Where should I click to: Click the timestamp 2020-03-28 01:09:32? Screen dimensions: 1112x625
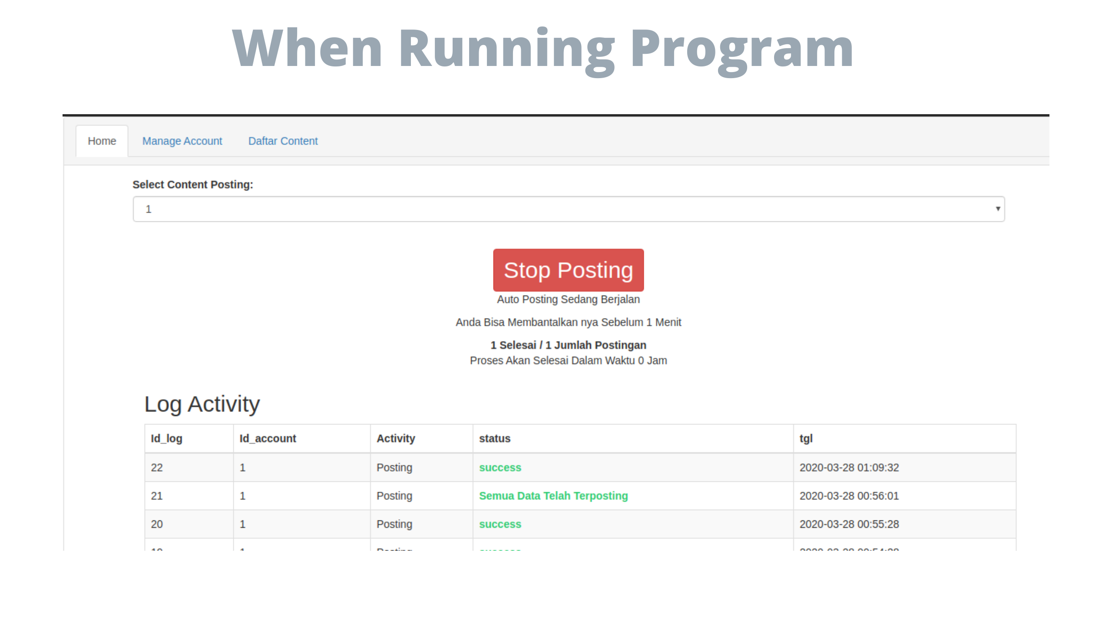click(849, 467)
